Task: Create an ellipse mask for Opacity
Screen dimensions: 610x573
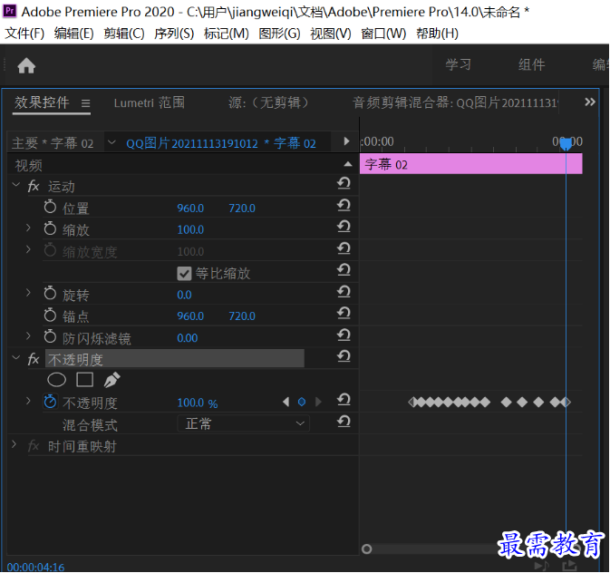Action: click(57, 380)
